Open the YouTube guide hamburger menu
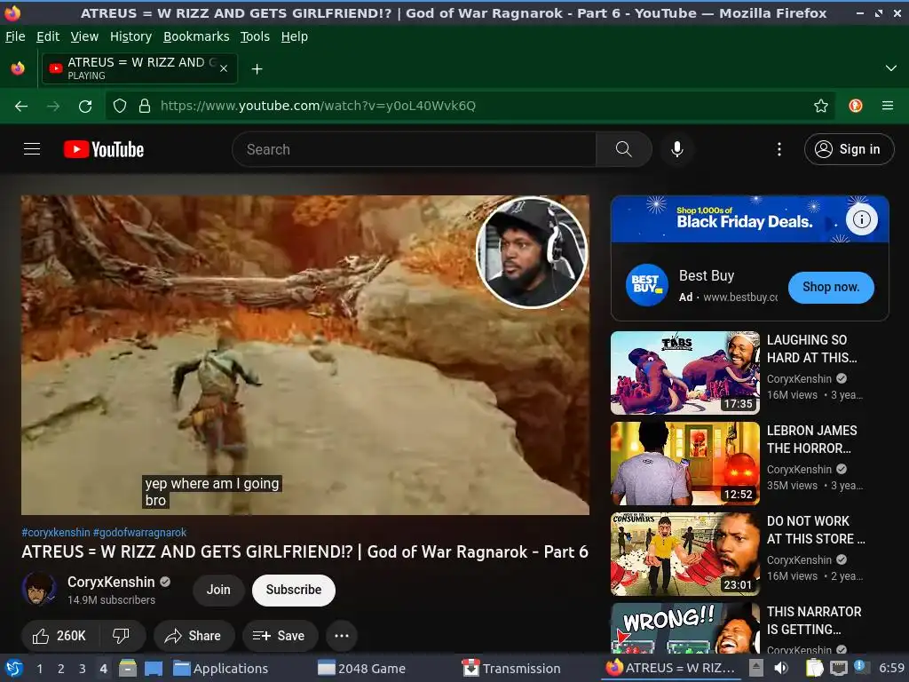The width and height of the screenshot is (909, 682). (x=32, y=149)
